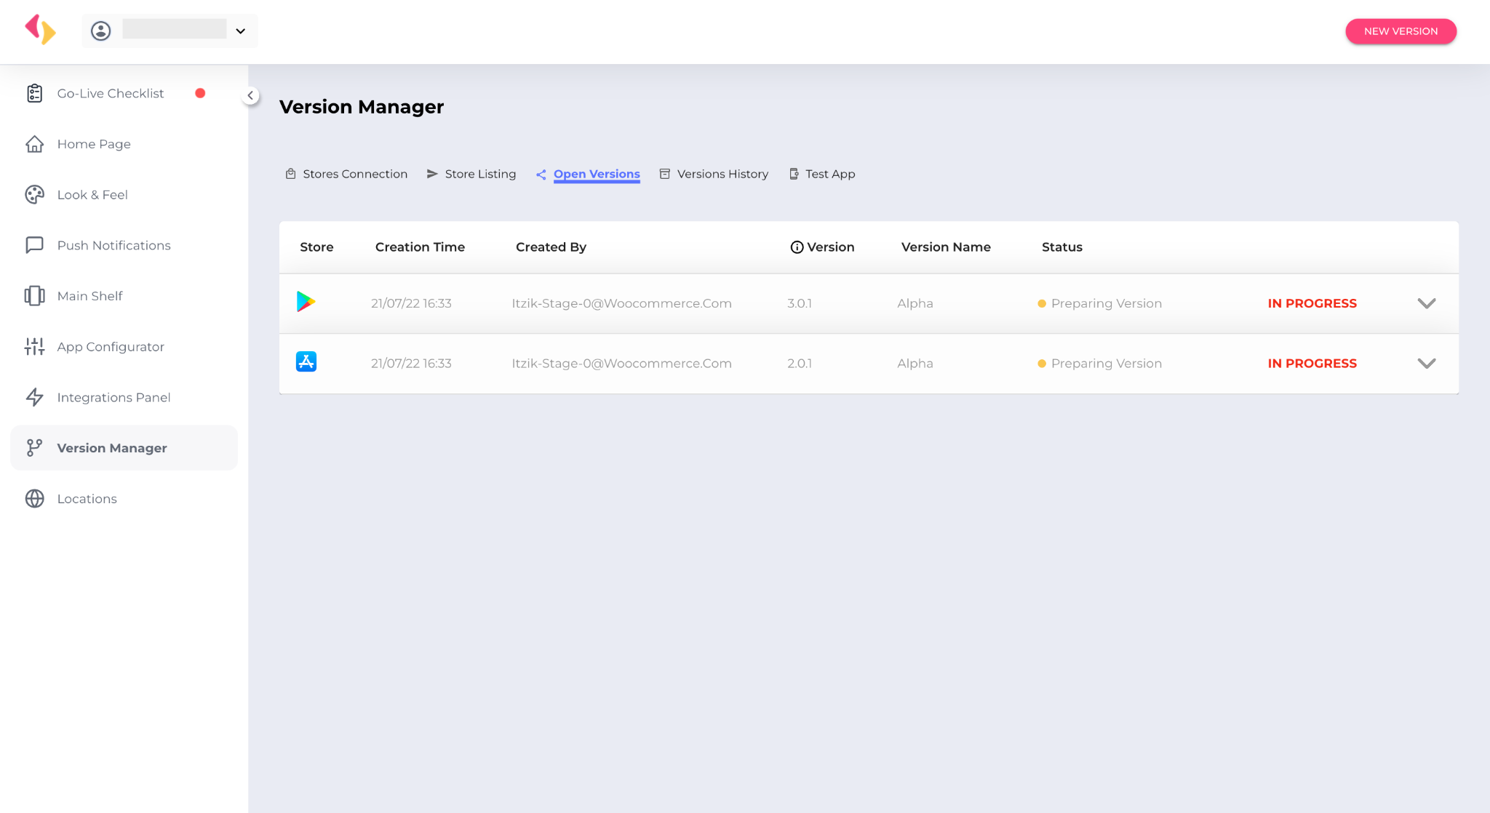The image size is (1490, 813).
Task: Switch to Versions History tab
Action: pos(722,174)
